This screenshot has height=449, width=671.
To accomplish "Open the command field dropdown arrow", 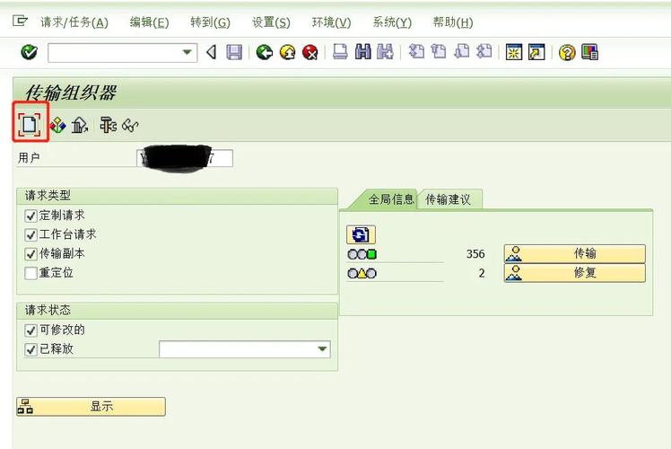I will pos(187,52).
